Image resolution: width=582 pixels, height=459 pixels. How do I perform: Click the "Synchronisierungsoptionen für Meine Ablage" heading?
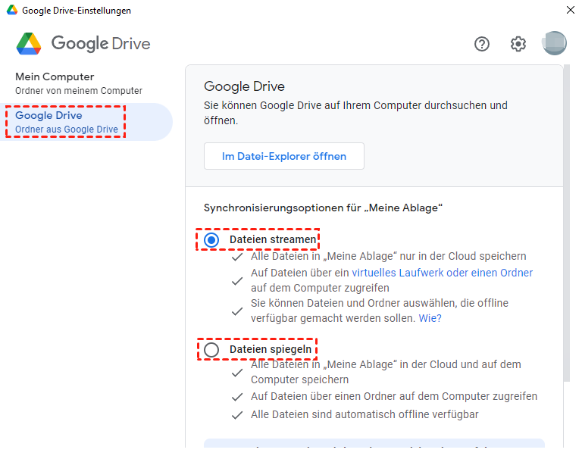(323, 208)
